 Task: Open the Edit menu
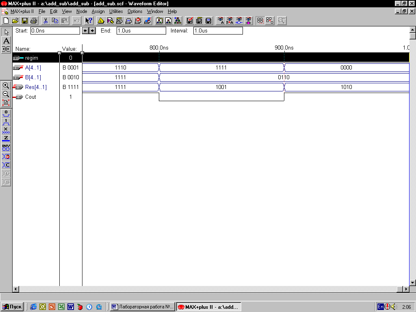pos(54,11)
